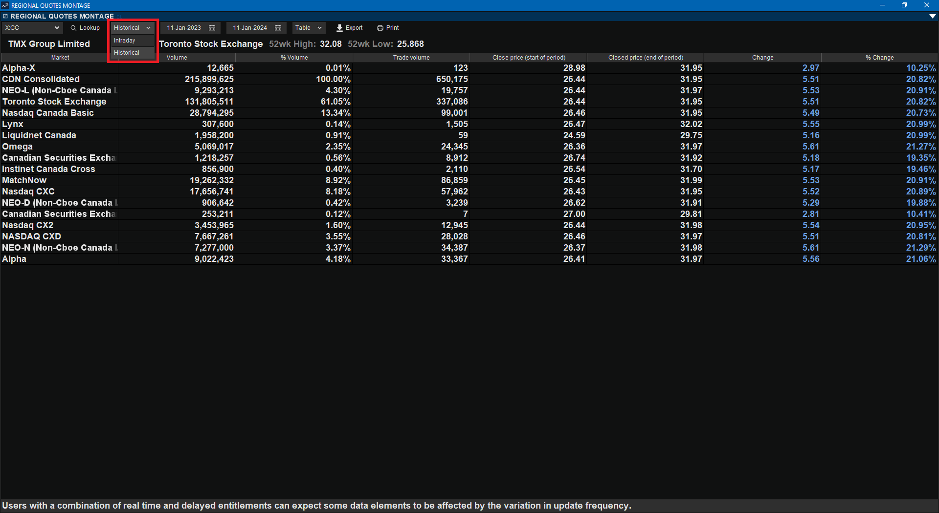Sort by Trade volume column header
Viewport: 939px width, 513px height.
[411, 58]
